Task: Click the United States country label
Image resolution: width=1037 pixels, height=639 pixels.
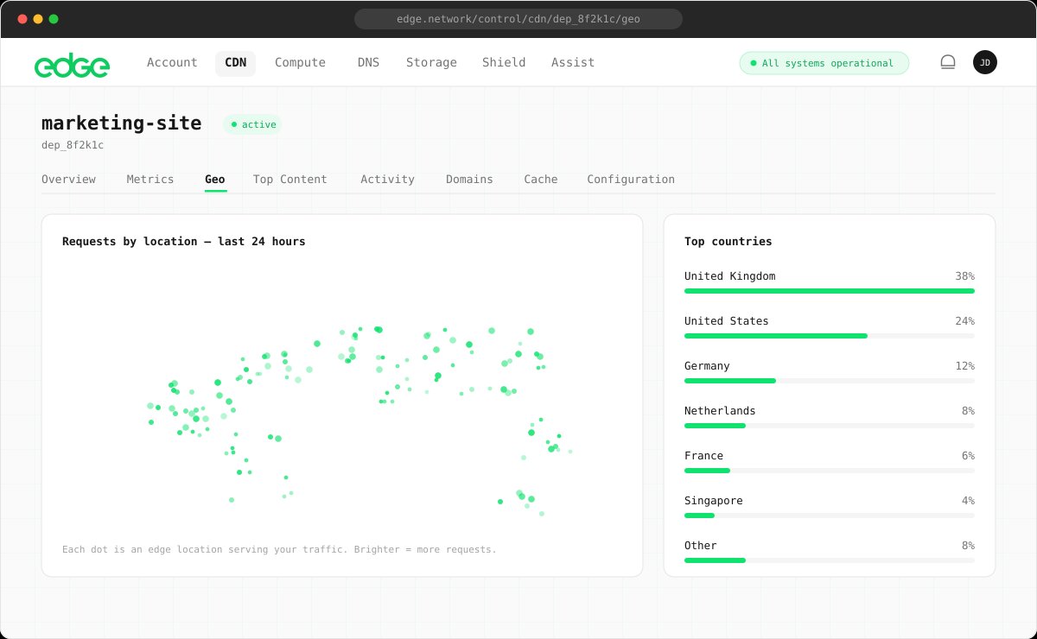Action: pos(727,321)
